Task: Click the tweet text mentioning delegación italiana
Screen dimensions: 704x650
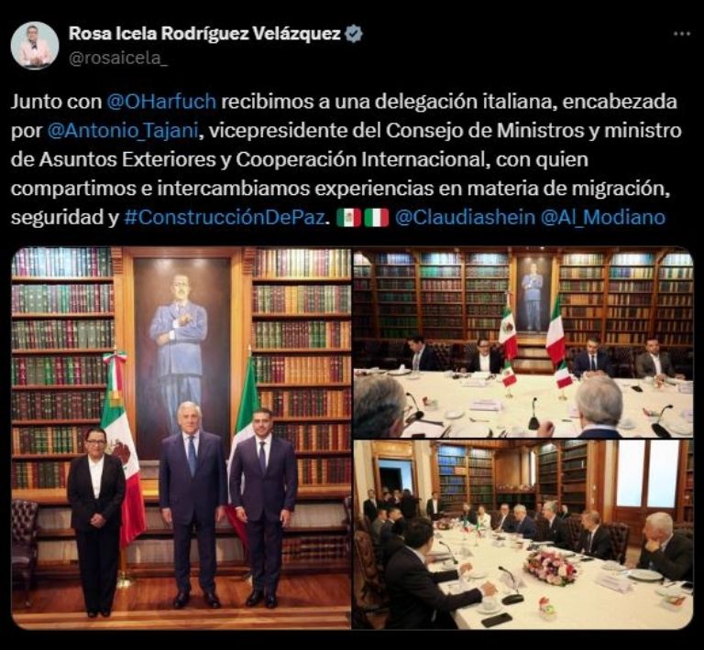Action: (346, 159)
